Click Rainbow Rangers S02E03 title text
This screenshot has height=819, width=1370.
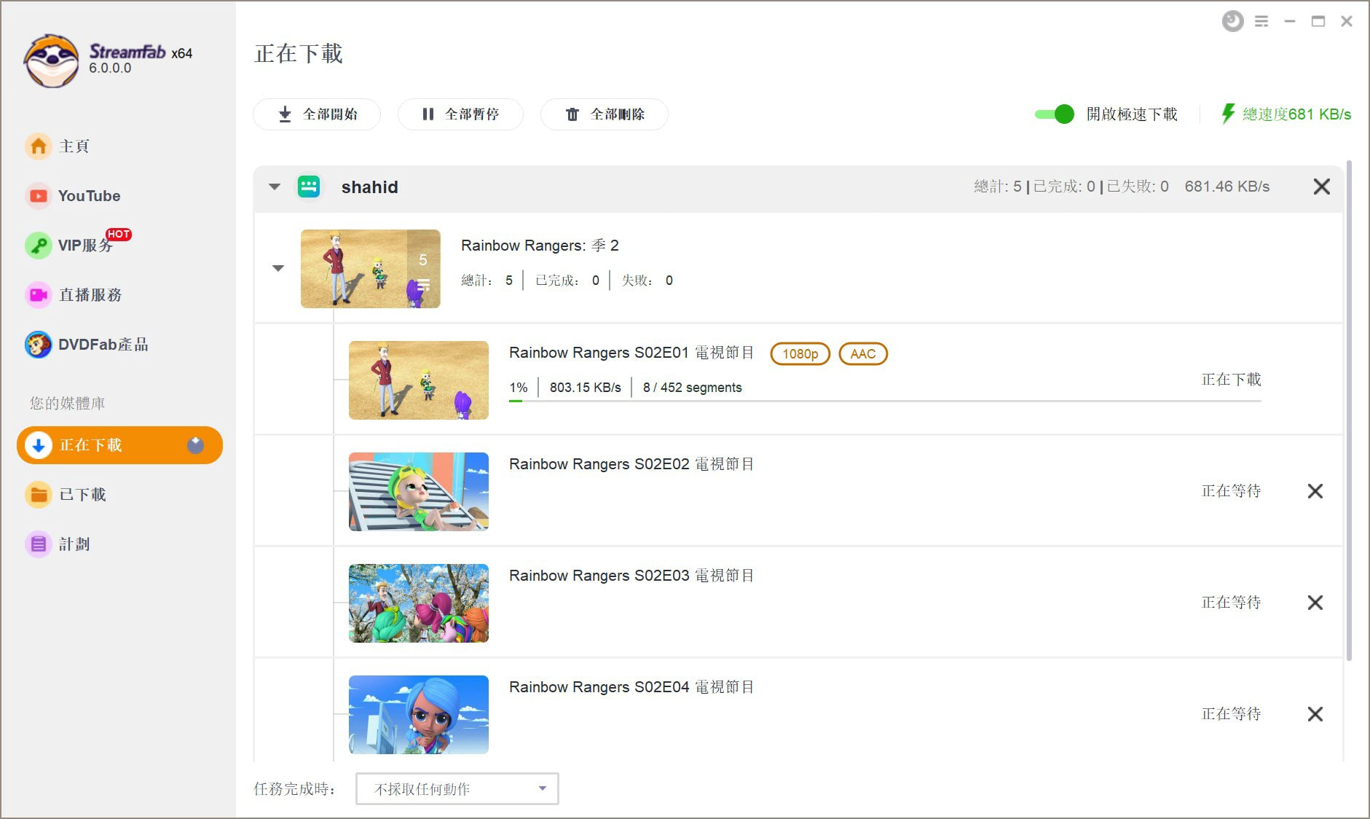tap(631, 576)
